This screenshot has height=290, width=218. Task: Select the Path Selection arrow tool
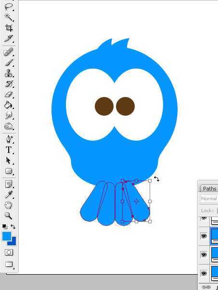(9, 160)
